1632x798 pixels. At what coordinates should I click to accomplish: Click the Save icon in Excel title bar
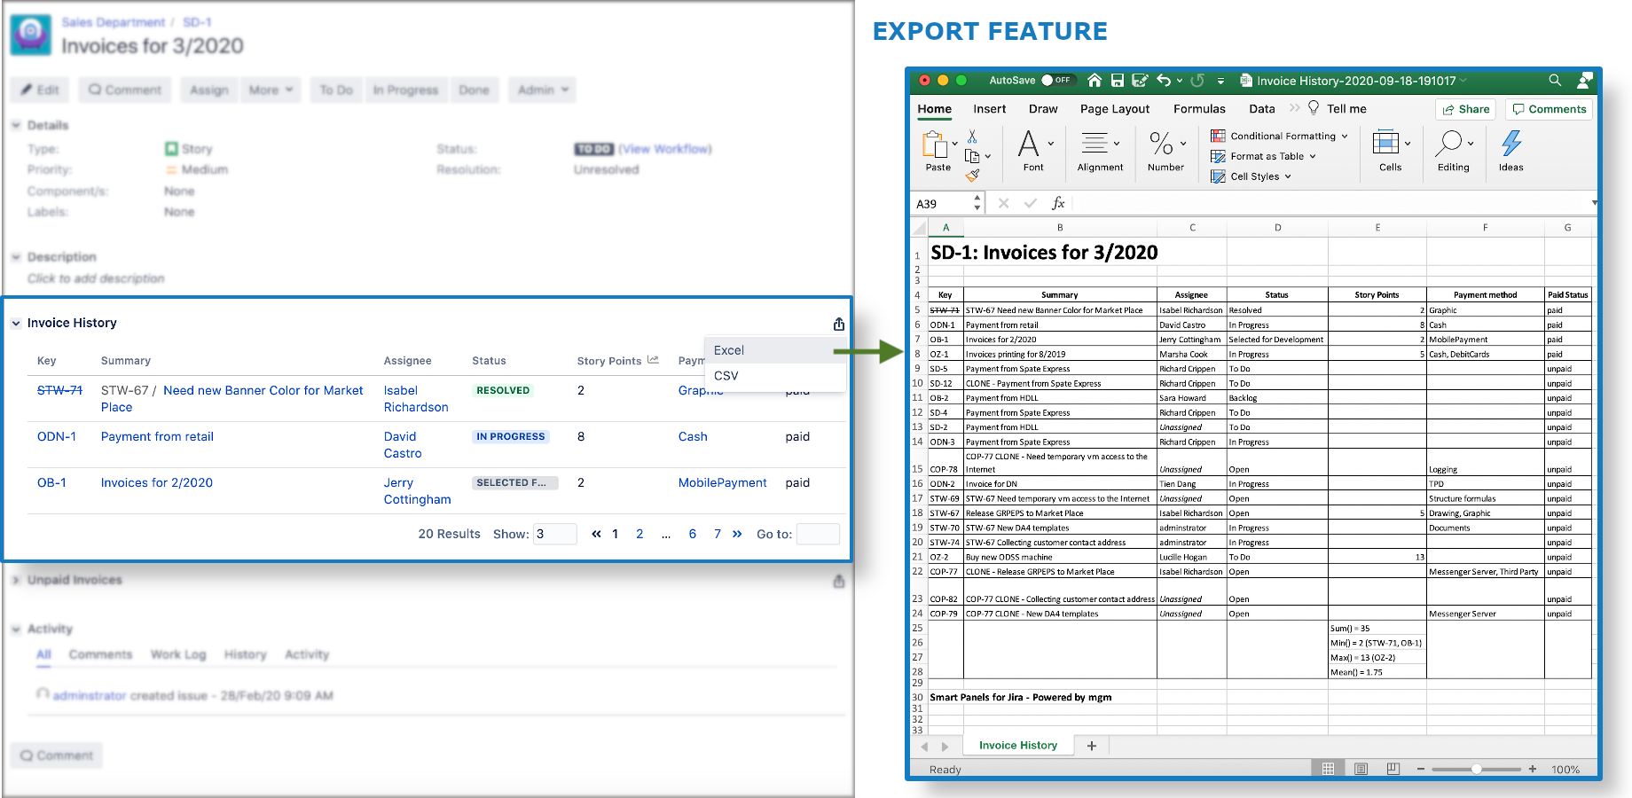[1118, 81]
